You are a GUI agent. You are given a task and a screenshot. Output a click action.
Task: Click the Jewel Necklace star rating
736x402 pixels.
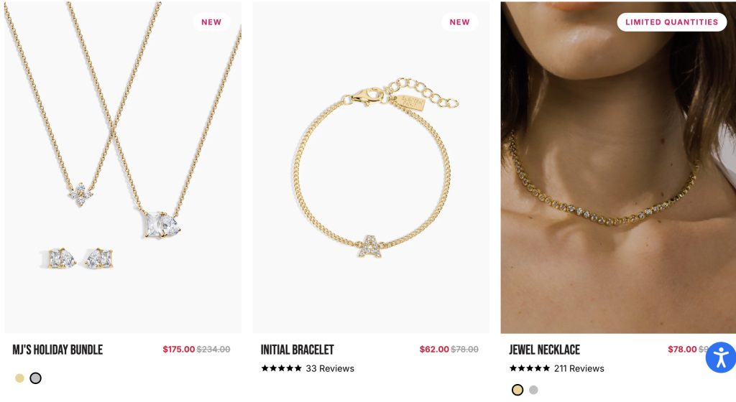(530, 368)
